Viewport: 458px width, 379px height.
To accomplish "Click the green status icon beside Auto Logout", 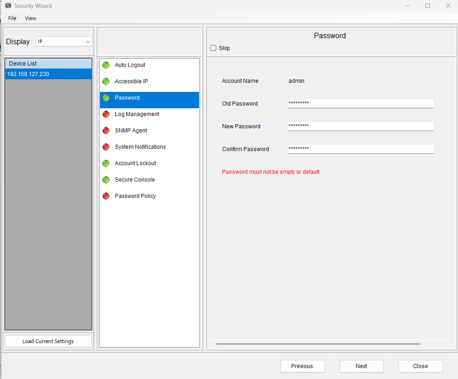I will (x=106, y=65).
